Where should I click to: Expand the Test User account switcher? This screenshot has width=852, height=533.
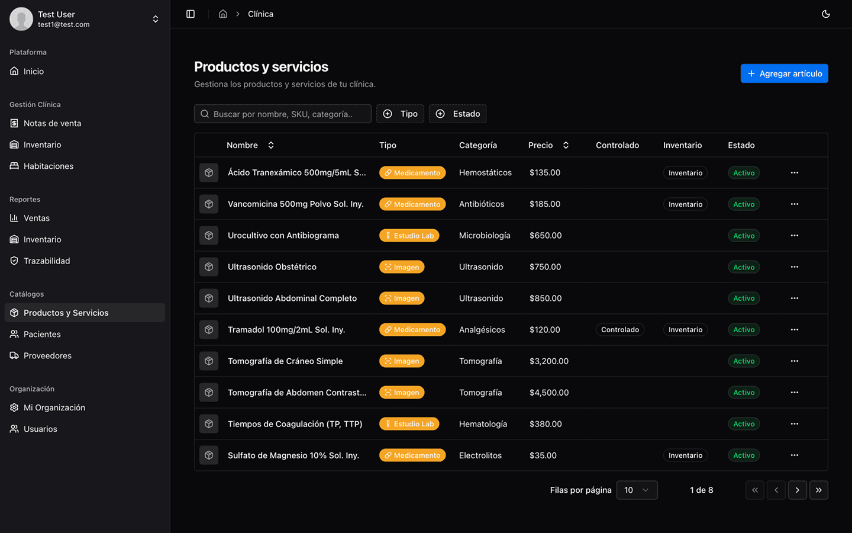pyautogui.click(x=155, y=19)
